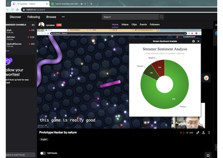Open the Events tab

(143, 25)
